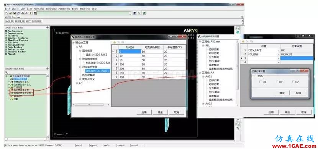Collapse the AA node in transient thermal tree
The width and height of the screenshot is (318, 149).
tap(77, 47)
